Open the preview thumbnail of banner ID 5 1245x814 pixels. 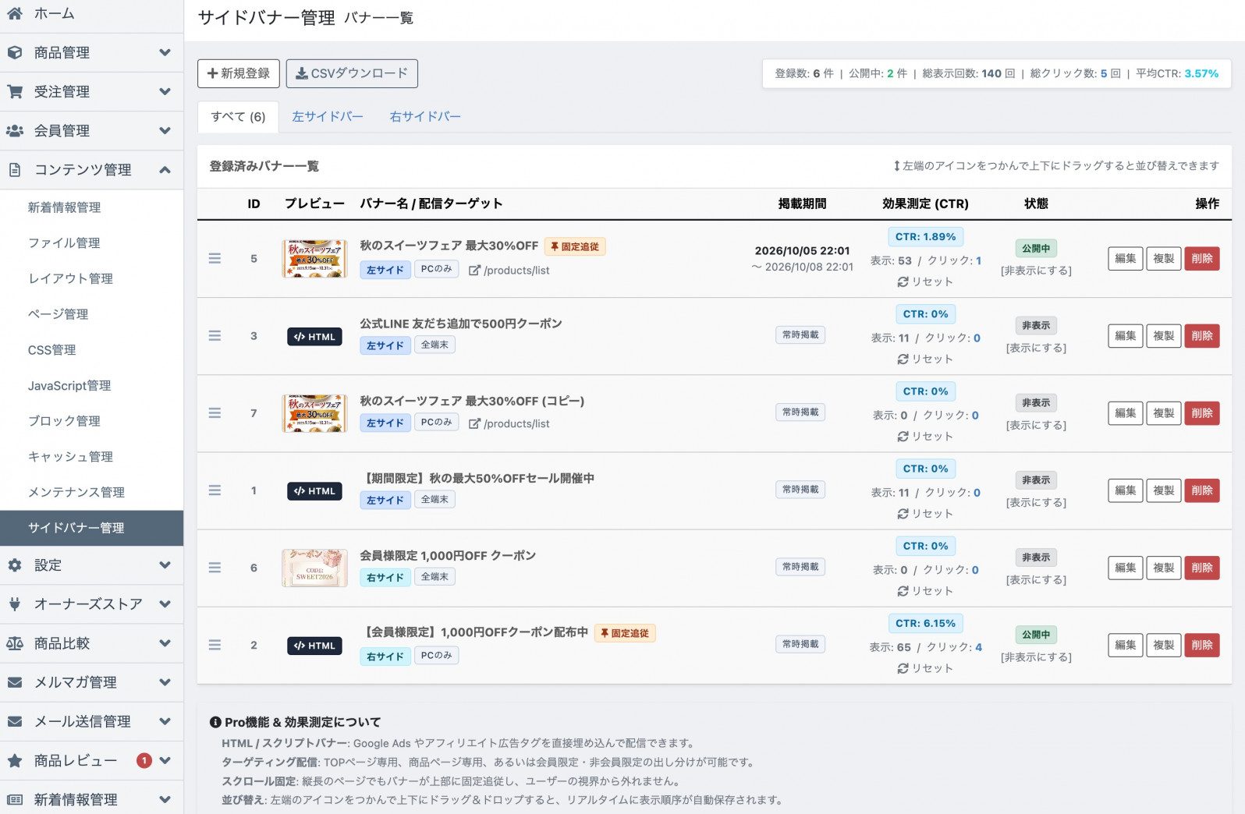pos(314,259)
